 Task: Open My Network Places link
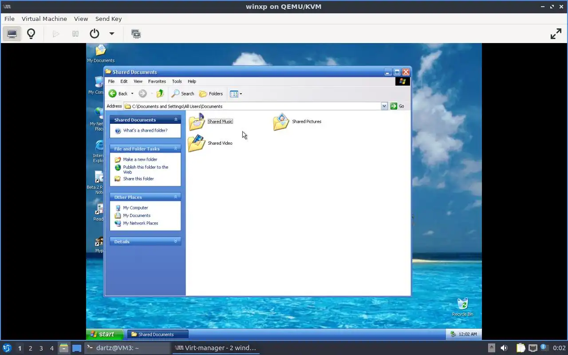point(141,223)
